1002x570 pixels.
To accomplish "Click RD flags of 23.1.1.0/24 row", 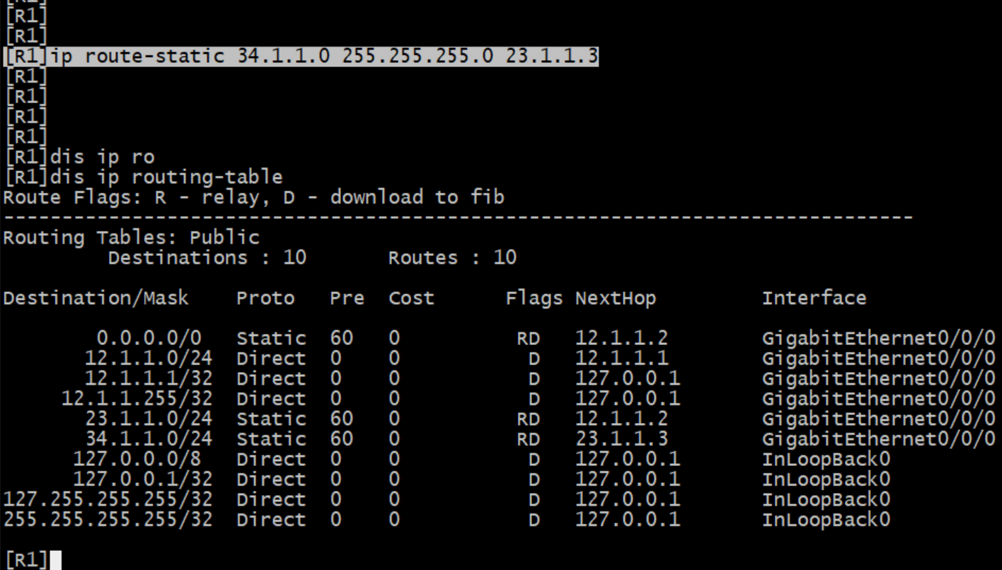I will click(528, 419).
